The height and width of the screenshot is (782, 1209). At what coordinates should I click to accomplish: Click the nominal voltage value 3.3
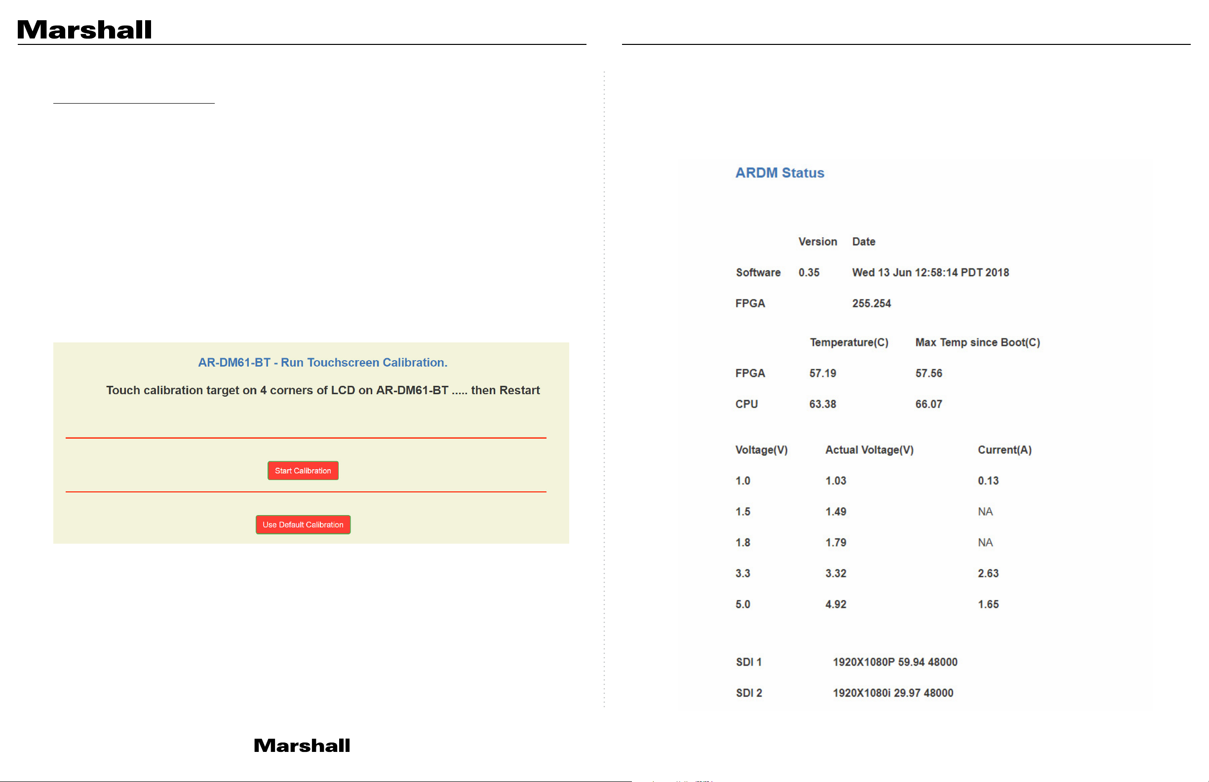742,573
